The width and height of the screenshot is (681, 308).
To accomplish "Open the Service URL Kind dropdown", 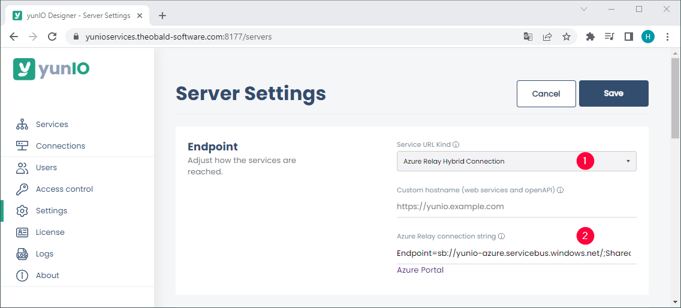I will click(516, 161).
